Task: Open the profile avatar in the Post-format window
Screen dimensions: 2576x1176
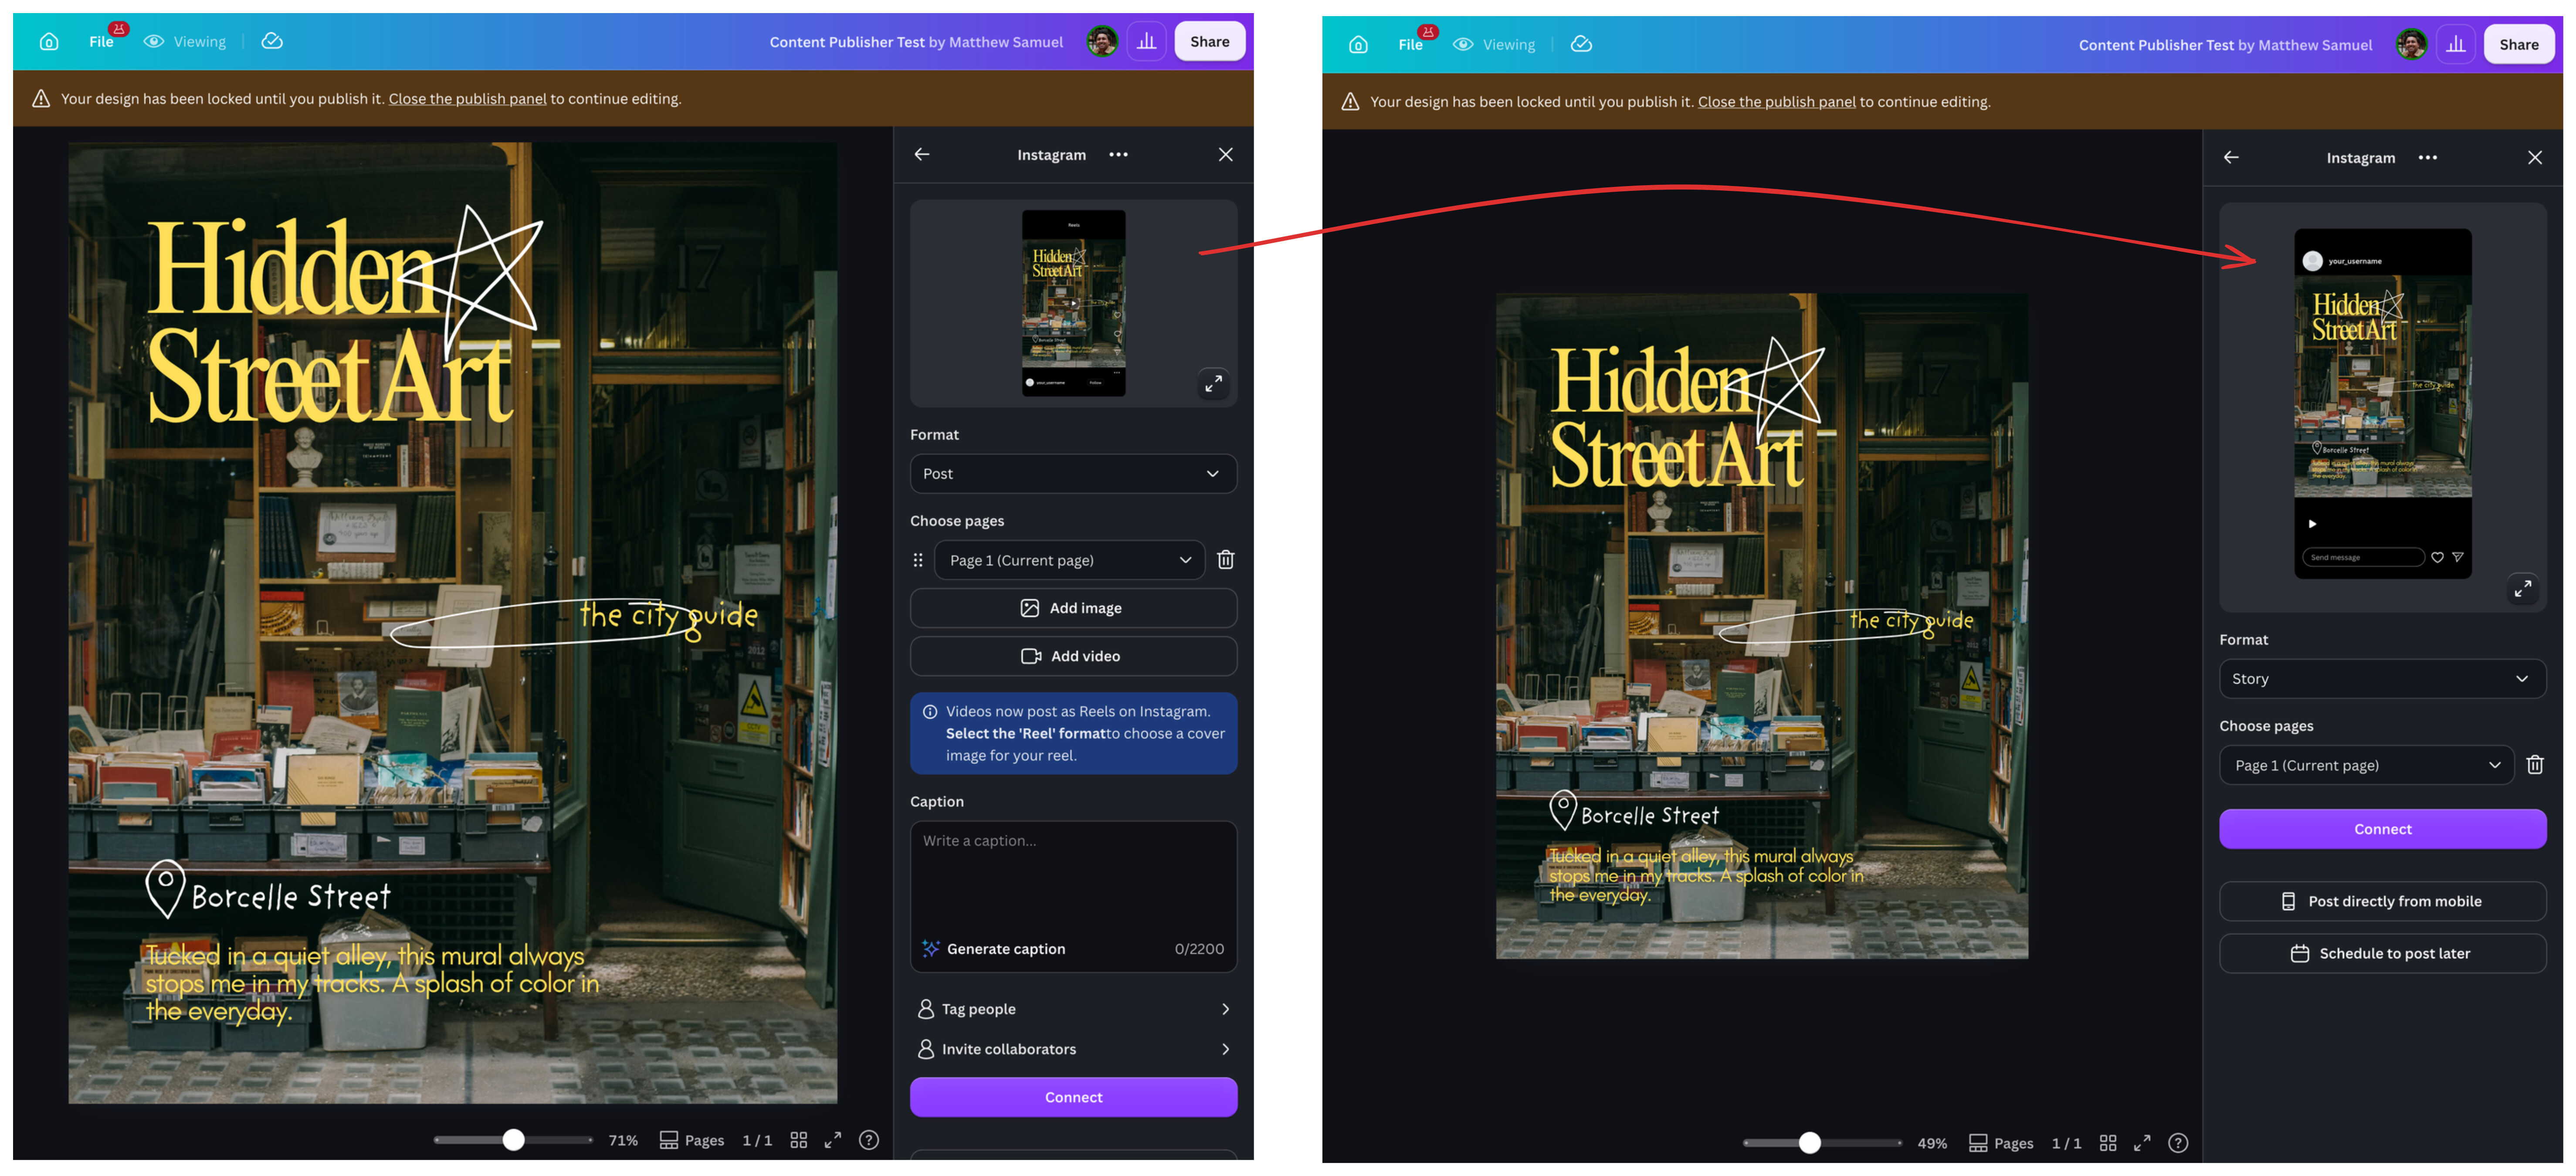Action: (x=1102, y=42)
